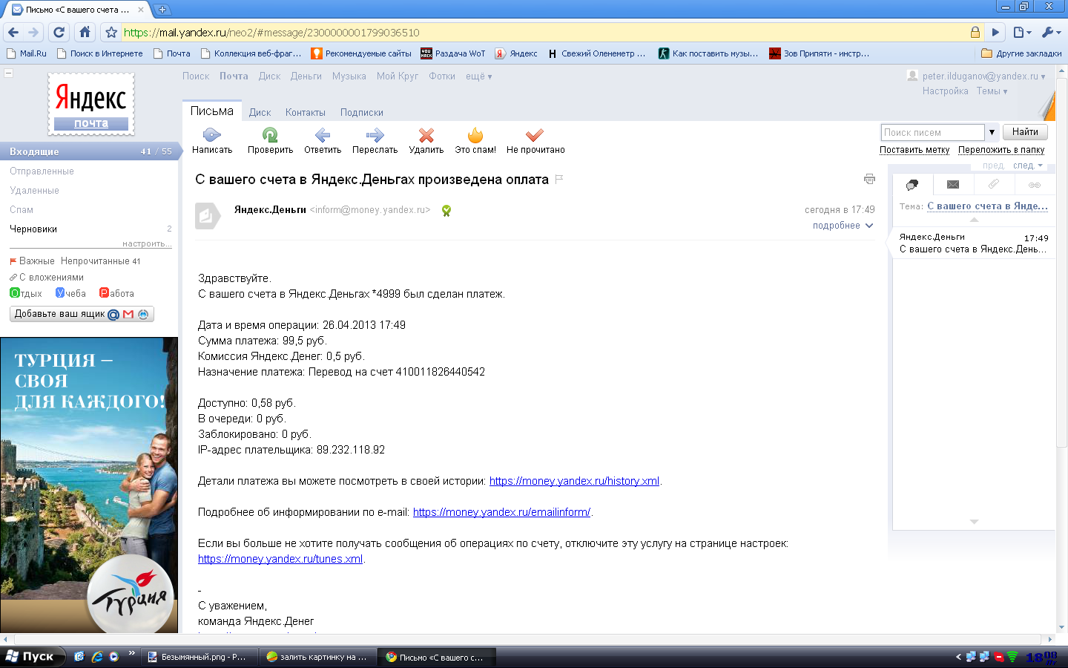Switch to the Подписки tab
1068x668 pixels.
362,113
